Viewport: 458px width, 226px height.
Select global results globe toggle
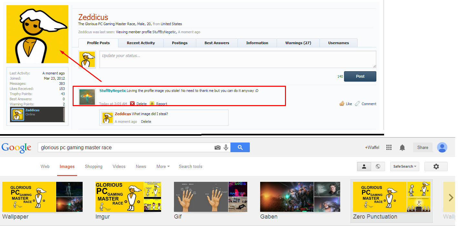(378, 166)
